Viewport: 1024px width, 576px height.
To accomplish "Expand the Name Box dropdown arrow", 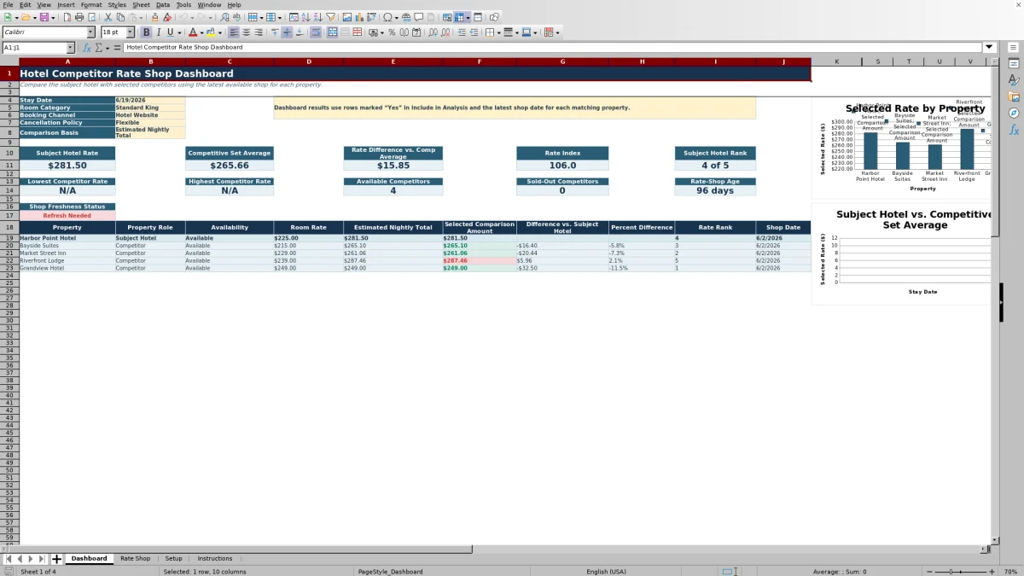I will (70, 48).
